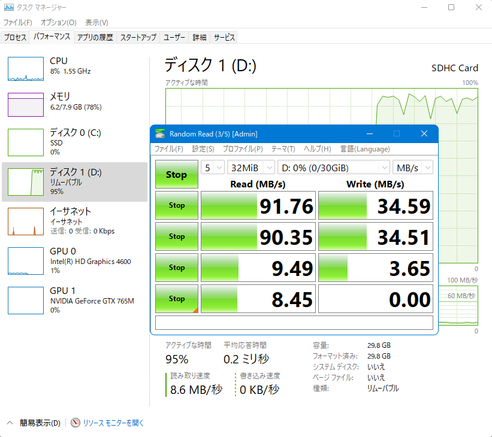Open リソース モニターを開く link
This screenshot has height=437, width=492.
(x=113, y=423)
